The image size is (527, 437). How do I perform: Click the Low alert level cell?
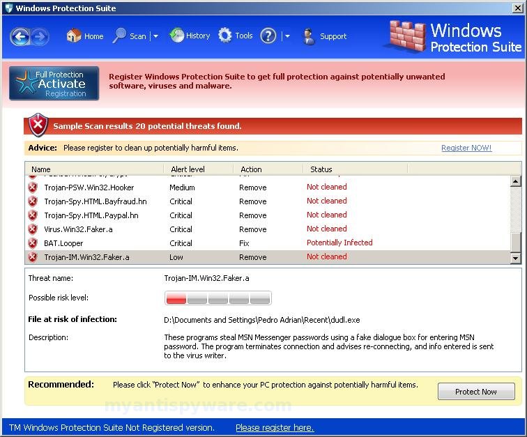[176, 257]
